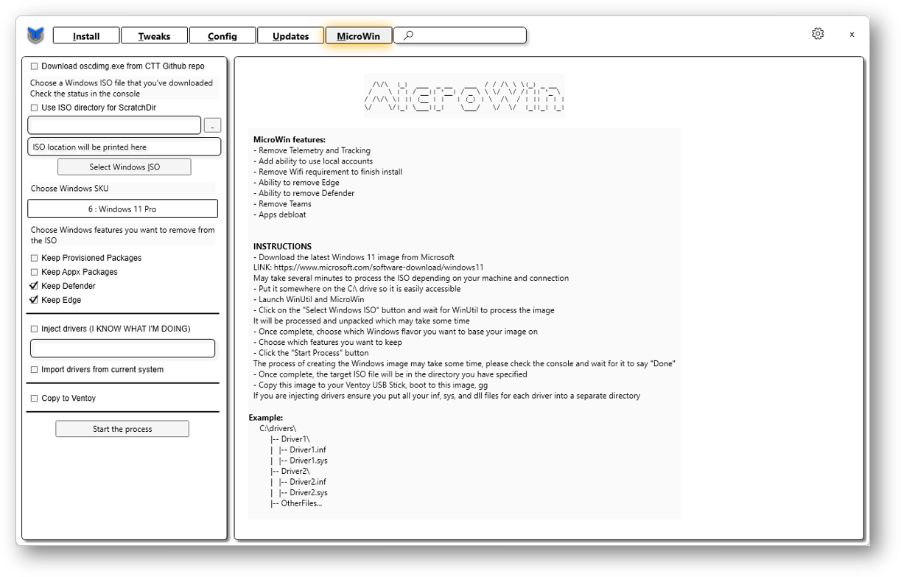Go to the Updates tab
Screen dimensions: 901x577
pos(291,35)
